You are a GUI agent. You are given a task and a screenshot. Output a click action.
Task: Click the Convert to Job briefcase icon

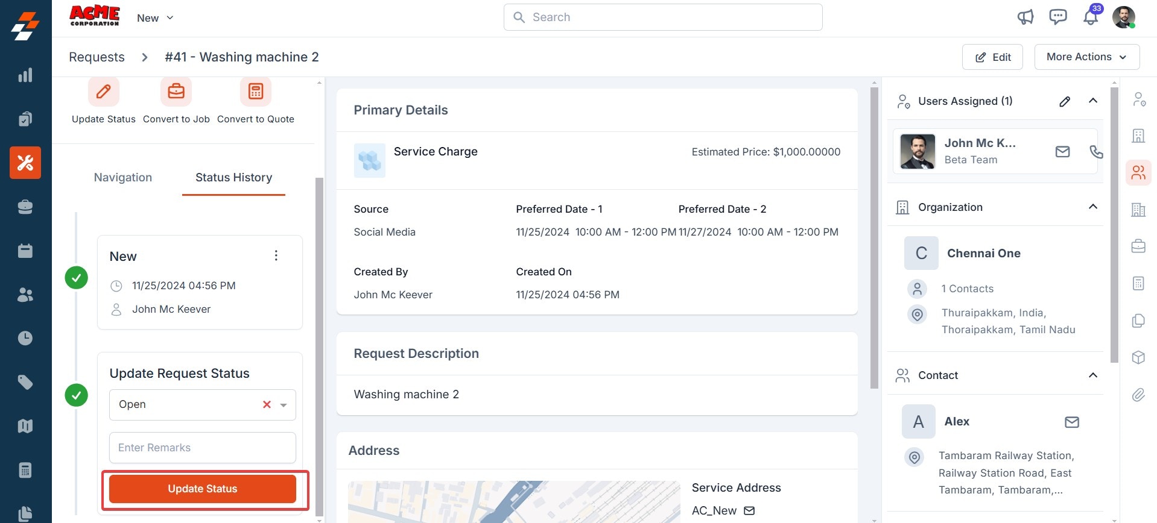(x=176, y=92)
